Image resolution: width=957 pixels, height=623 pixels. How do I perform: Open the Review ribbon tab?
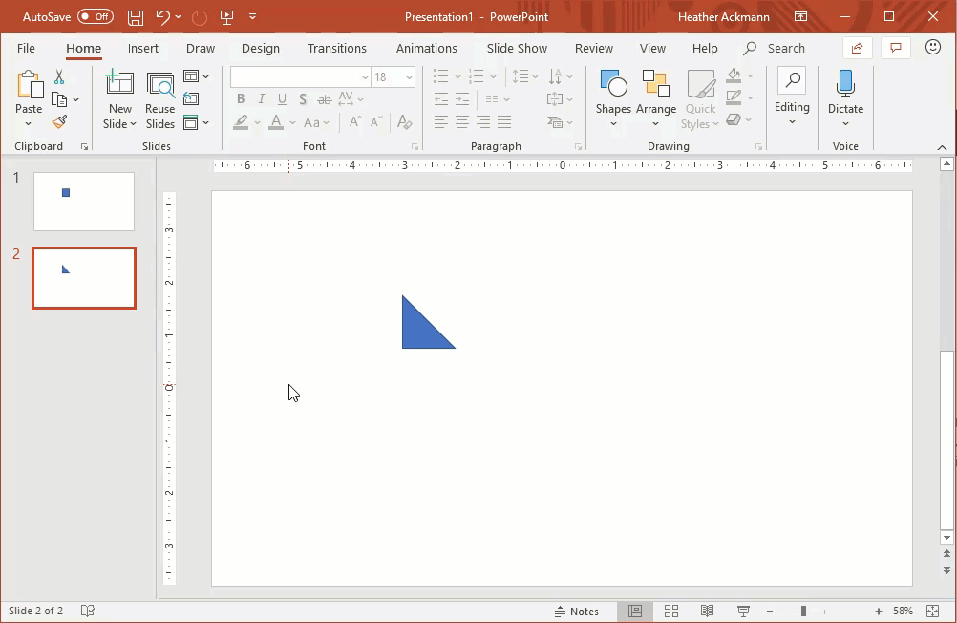593,48
